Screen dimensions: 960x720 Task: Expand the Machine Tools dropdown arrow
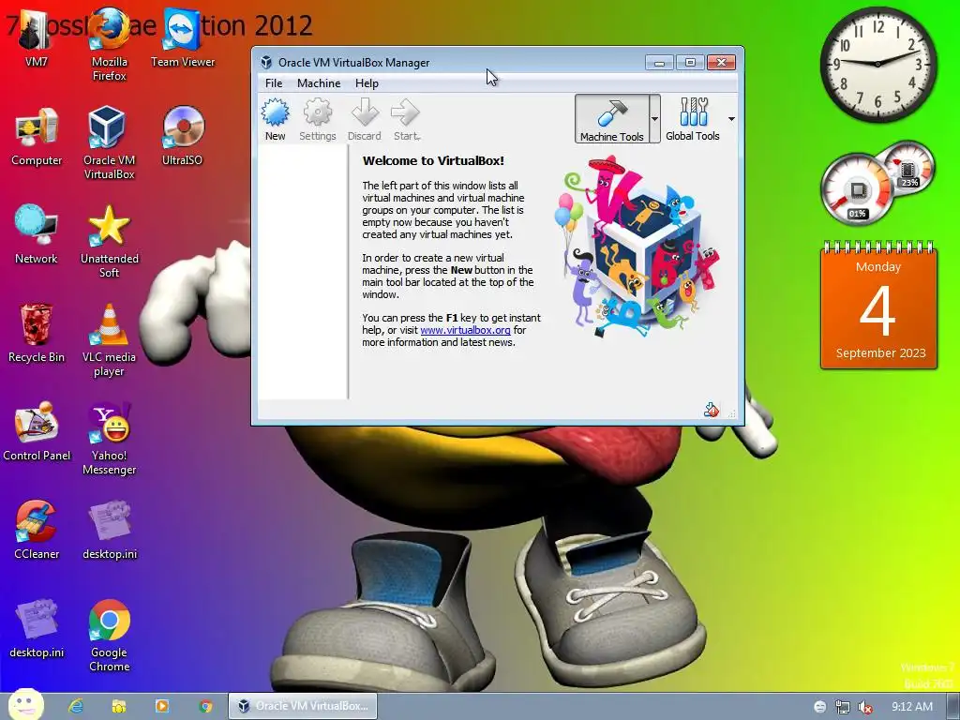pyautogui.click(x=654, y=119)
